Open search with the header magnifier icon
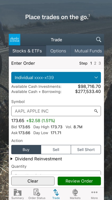The height and width of the screenshot is (200, 112). [x=98, y=40]
